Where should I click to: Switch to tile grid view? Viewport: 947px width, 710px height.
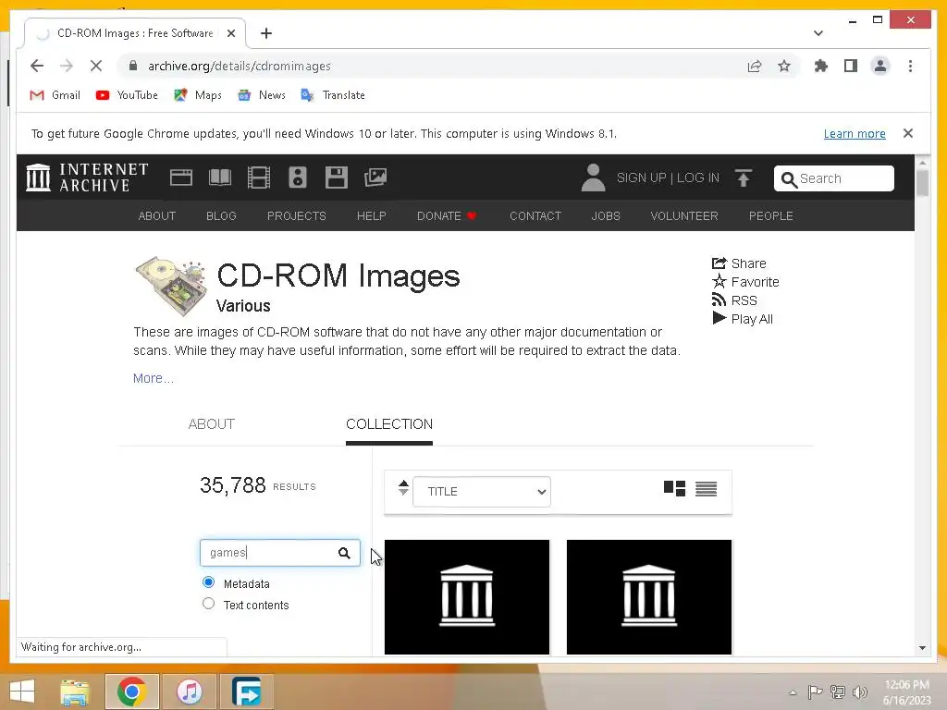click(674, 488)
